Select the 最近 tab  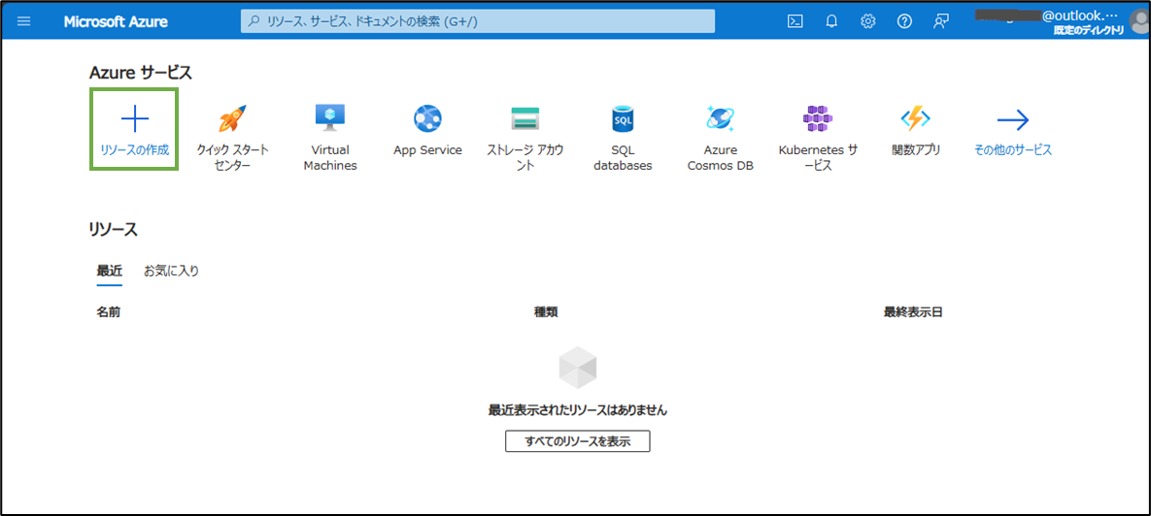[x=110, y=271]
